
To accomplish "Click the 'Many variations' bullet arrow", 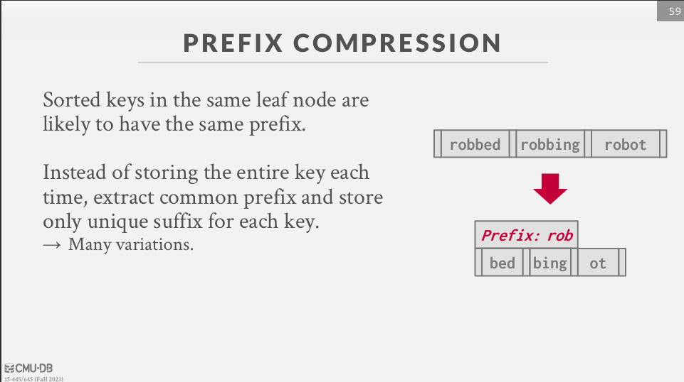I will 52,245.
